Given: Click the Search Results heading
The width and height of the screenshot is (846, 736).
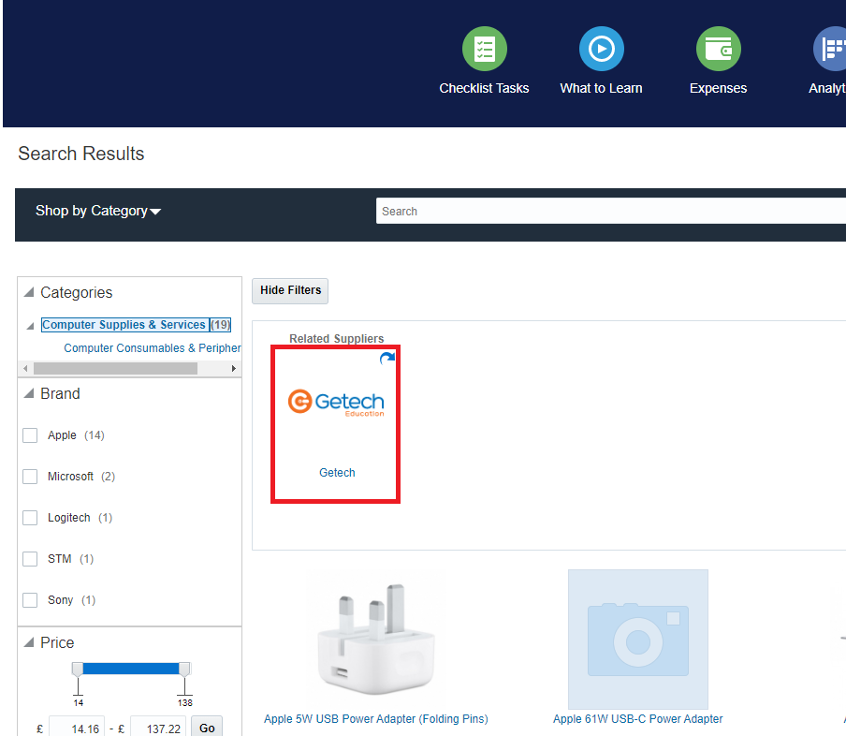Looking at the screenshot, I should coord(81,154).
